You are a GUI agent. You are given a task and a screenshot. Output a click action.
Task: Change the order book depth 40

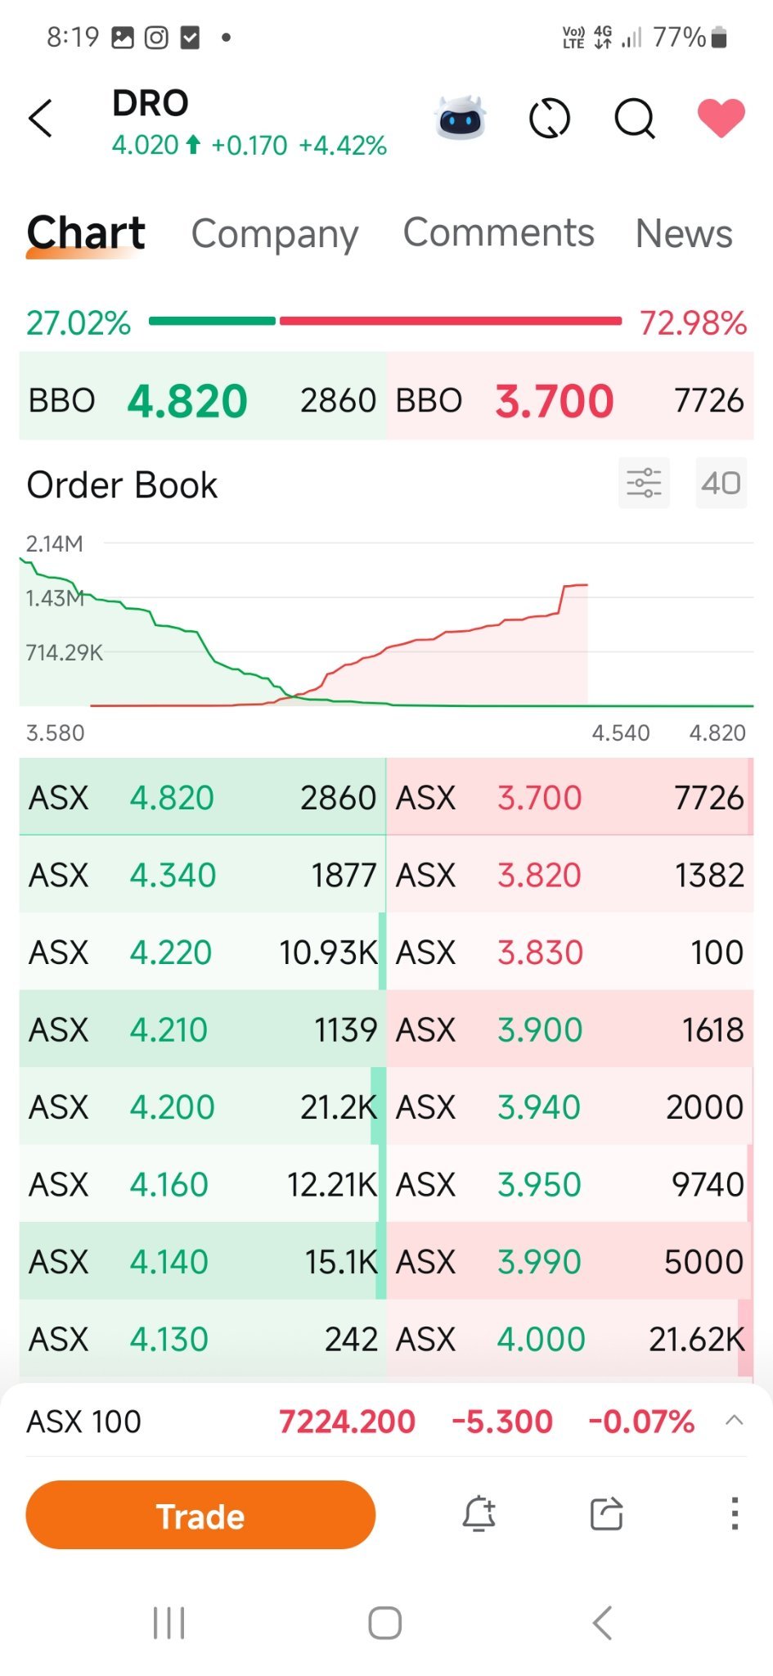point(721,483)
